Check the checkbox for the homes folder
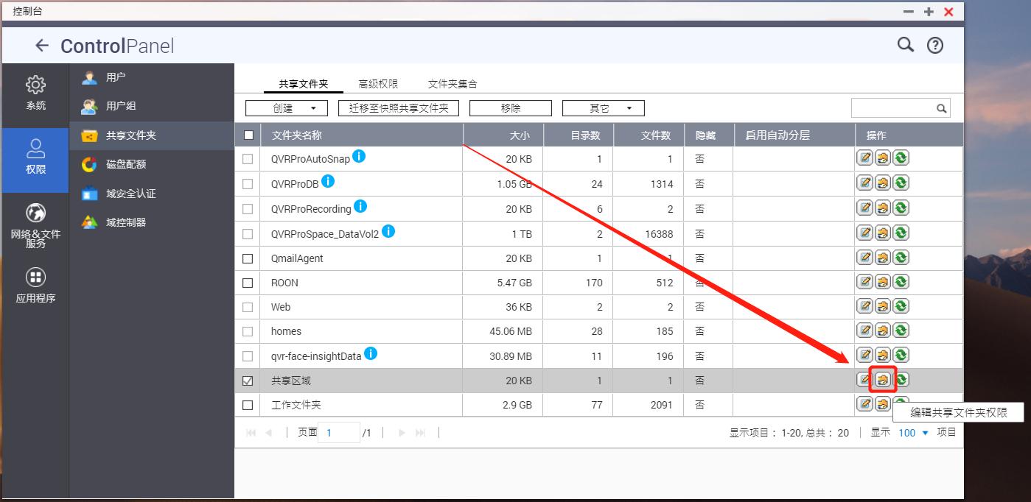 tap(248, 331)
